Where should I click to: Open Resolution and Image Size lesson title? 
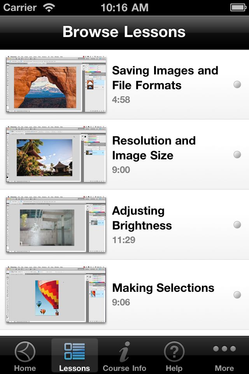[x=154, y=148]
